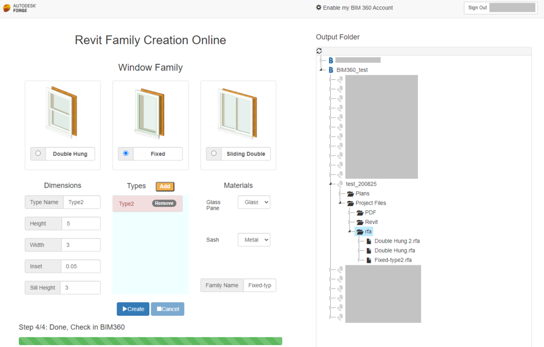Click the Plans folder icon

pos(351,194)
